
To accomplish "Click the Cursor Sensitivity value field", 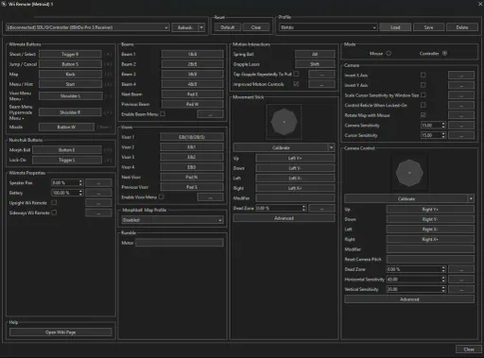I will pyautogui.click(x=433, y=135).
